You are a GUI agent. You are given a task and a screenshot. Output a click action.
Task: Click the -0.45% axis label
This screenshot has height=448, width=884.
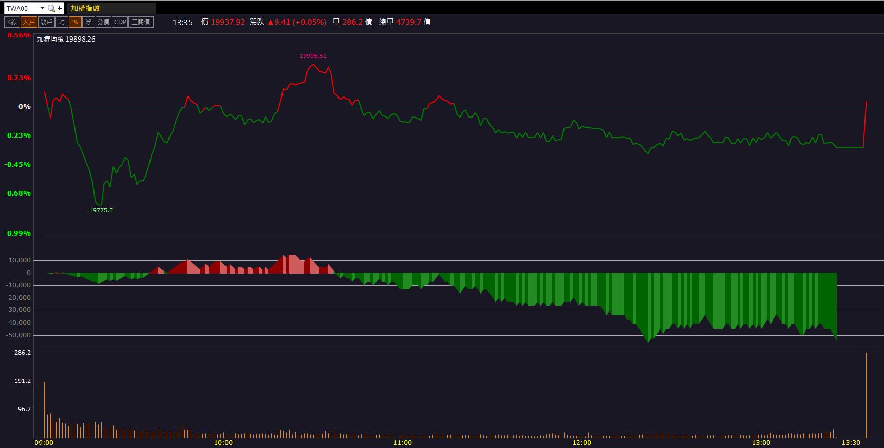tap(18, 165)
